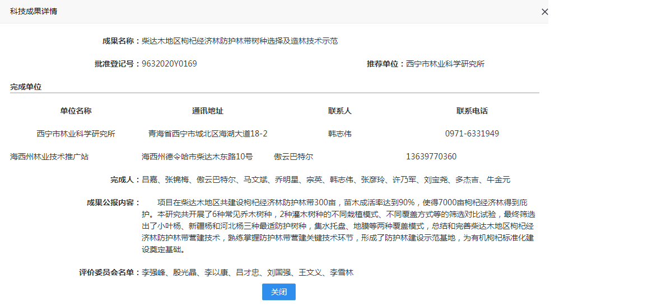Viewport: 648px width, 307px height.
Task: Click the 联系电话 column header
Action: tap(472, 111)
